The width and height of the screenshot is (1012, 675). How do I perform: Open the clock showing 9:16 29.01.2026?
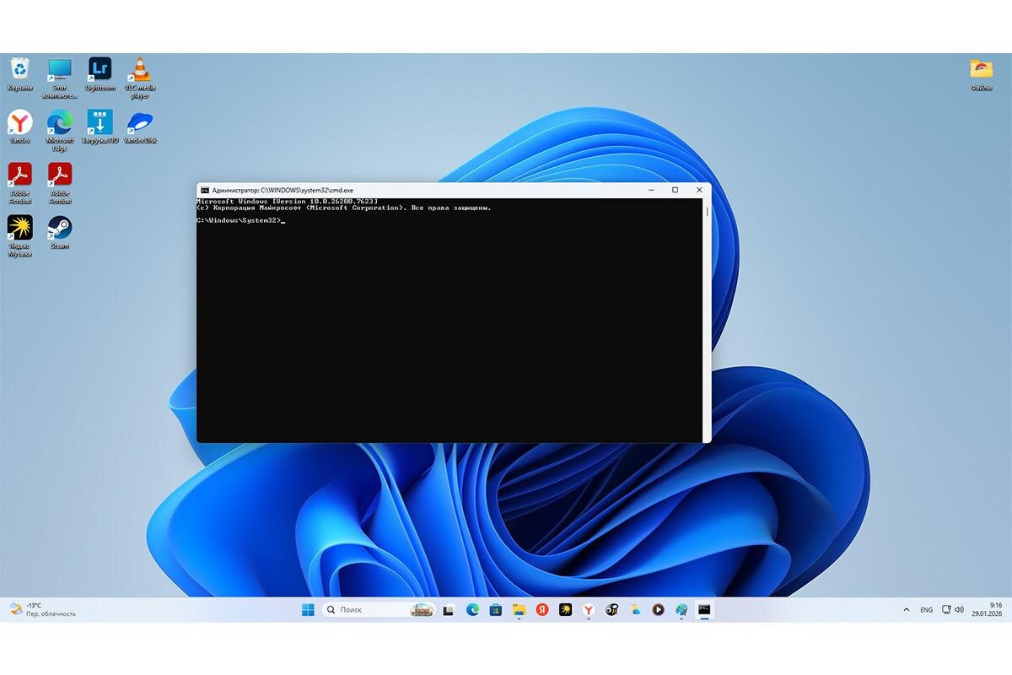pos(987,609)
